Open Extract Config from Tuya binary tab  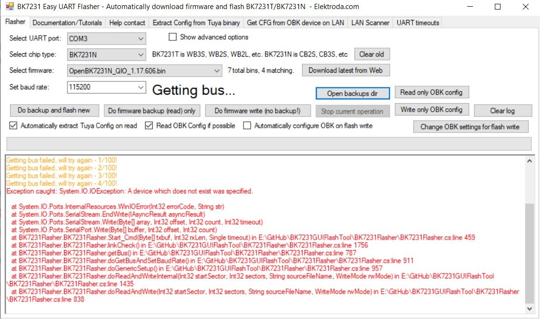pos(196,23)
